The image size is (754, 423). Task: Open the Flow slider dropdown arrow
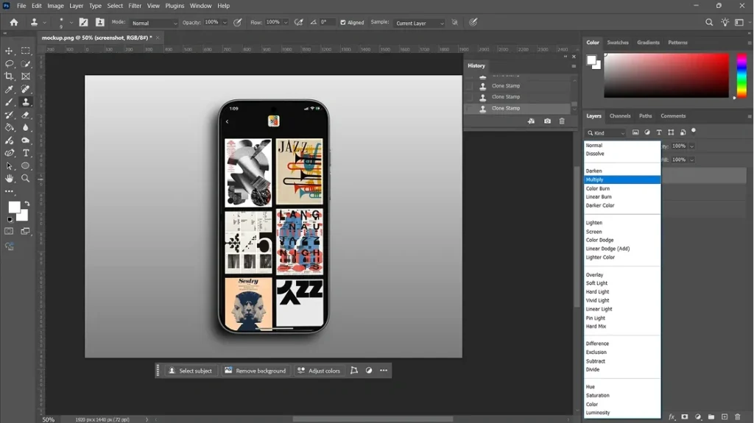pos(286,23)
